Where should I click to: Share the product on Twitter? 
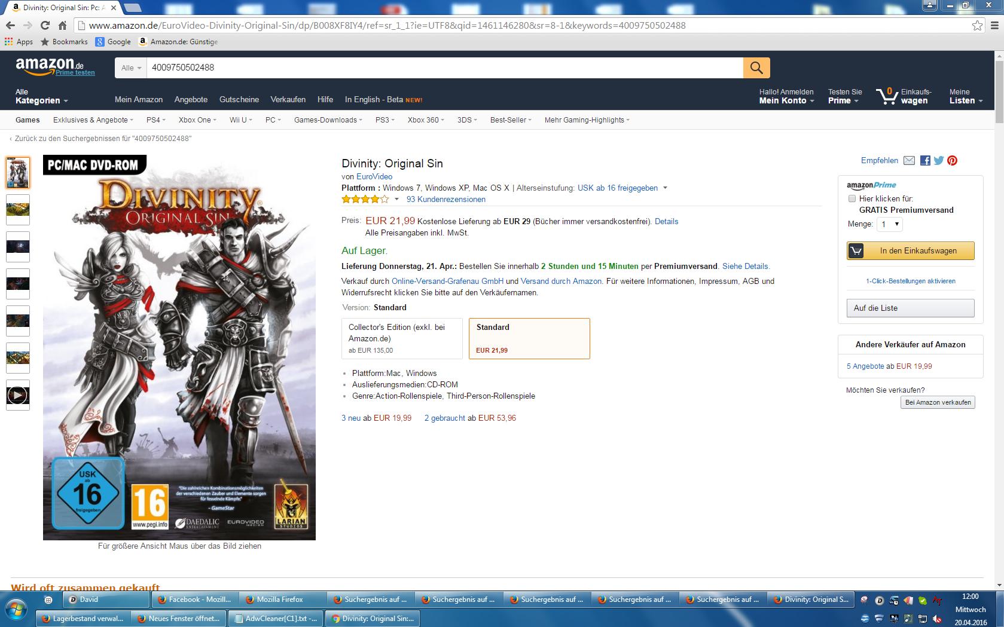click(939, 160)
